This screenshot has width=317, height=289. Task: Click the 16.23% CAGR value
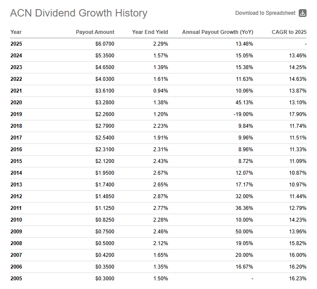pos(297,278)
